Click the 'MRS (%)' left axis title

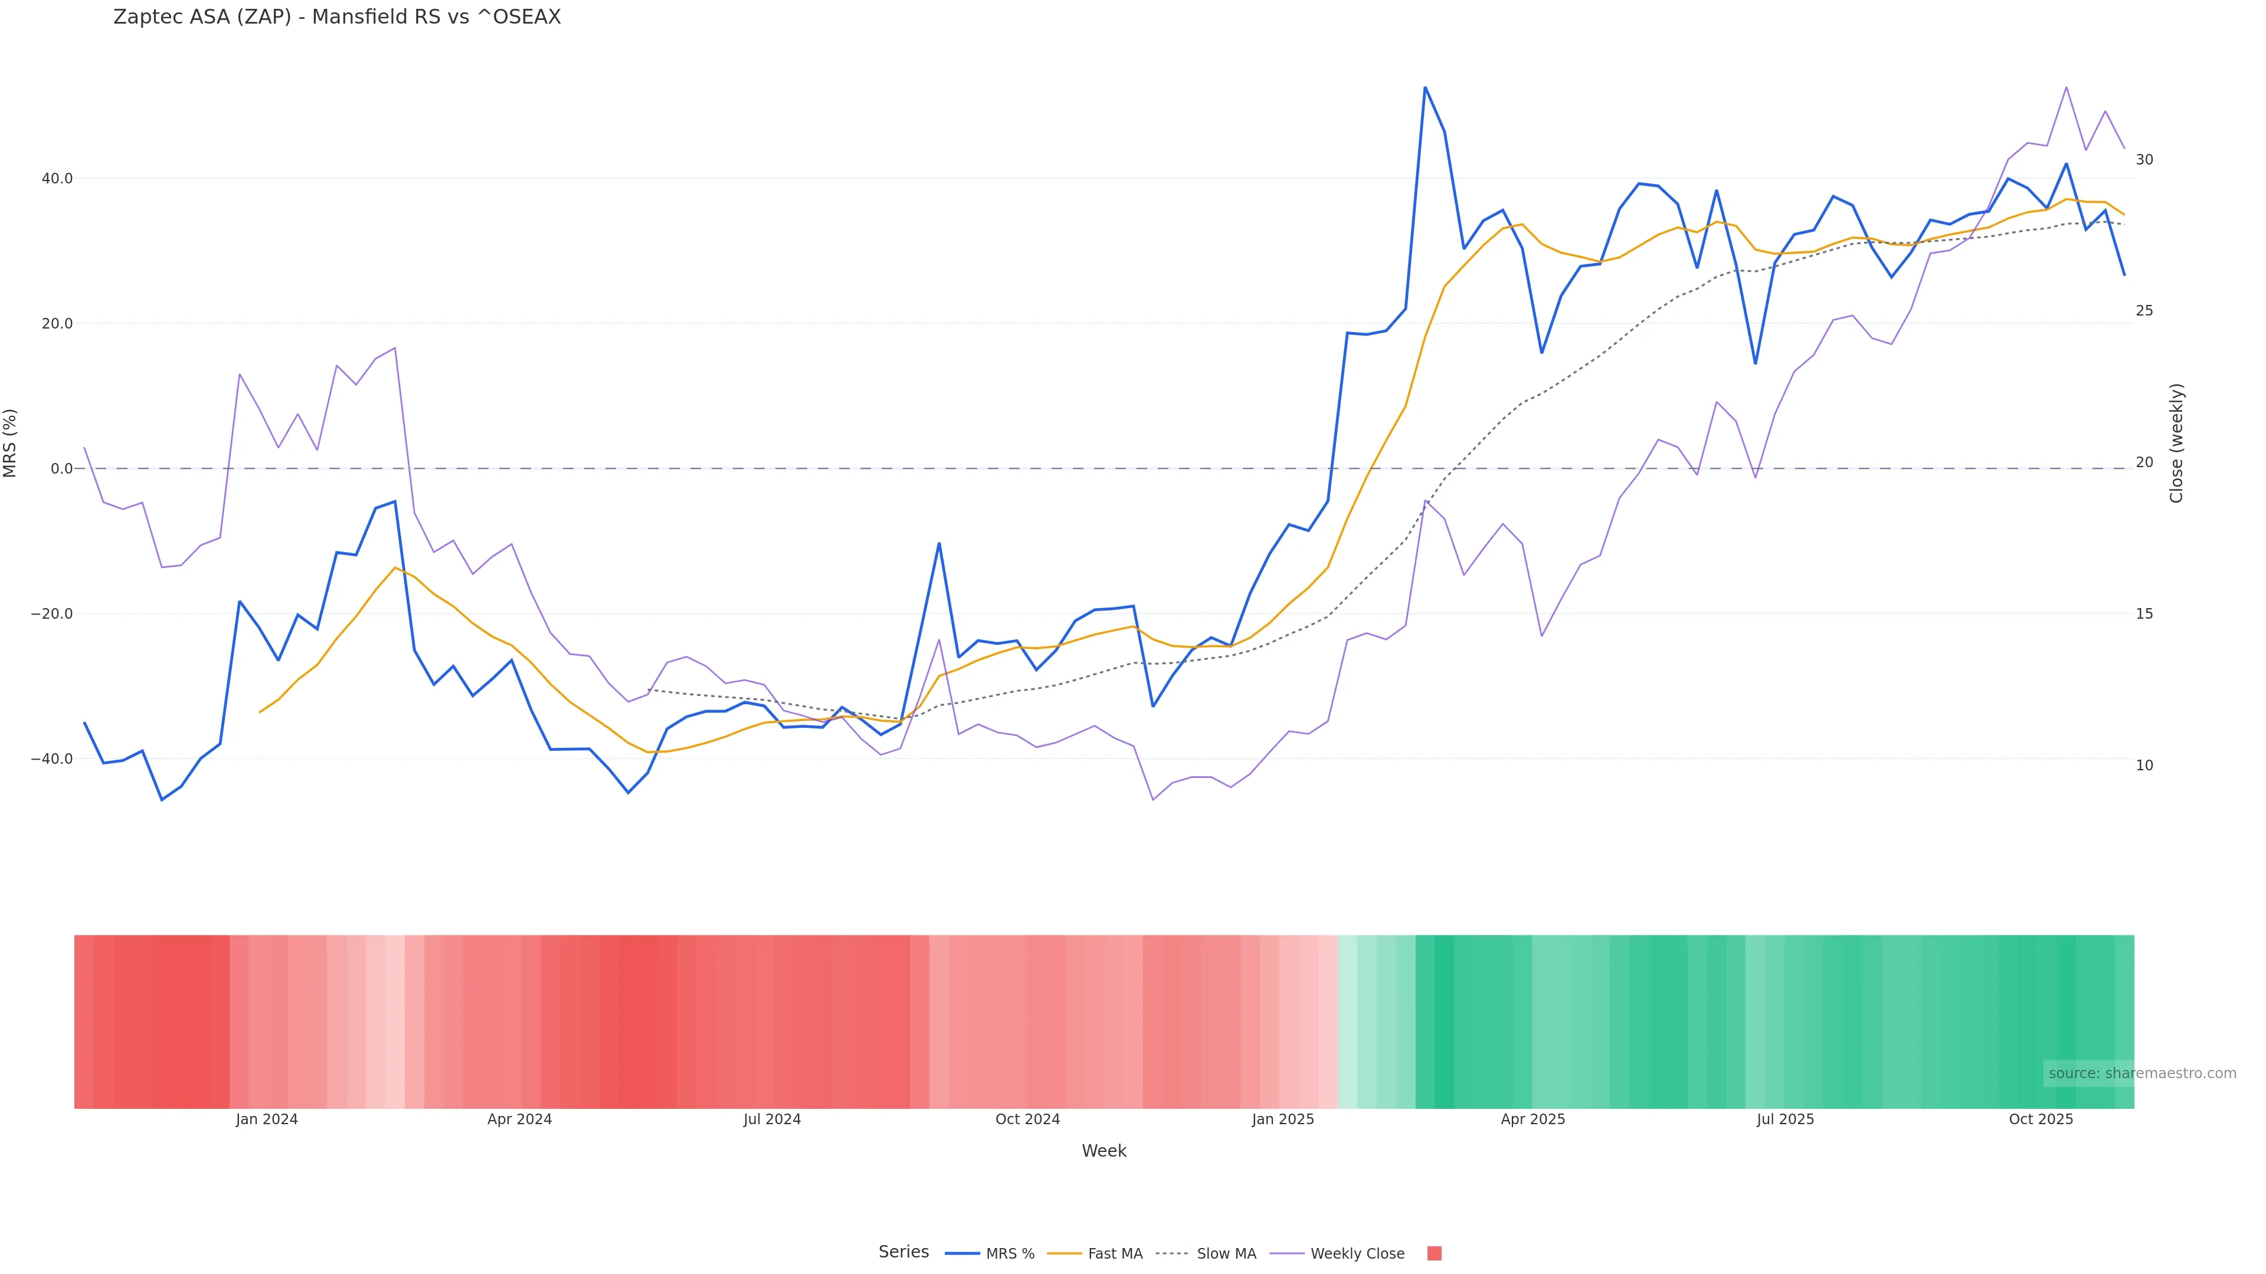11,443
